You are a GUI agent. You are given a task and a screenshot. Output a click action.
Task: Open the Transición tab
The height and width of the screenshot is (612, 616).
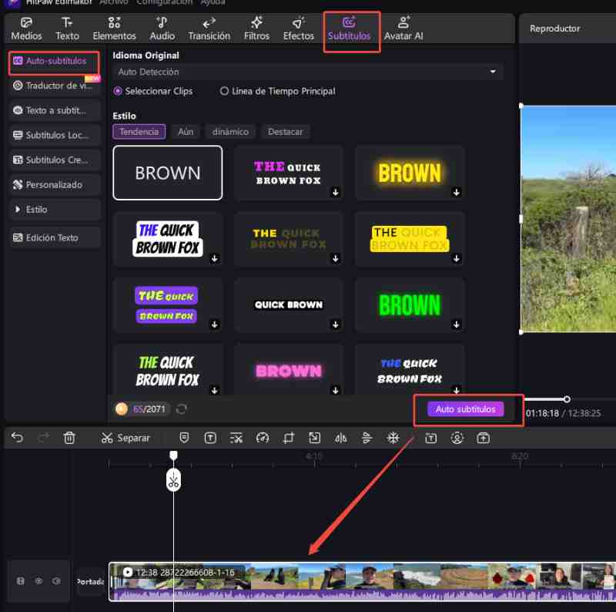[x=209, y=29]
